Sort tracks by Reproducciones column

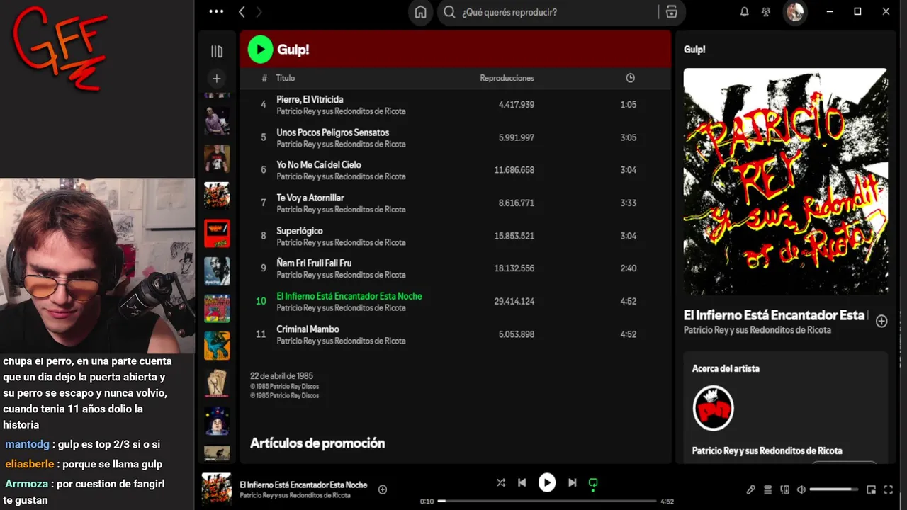click(x=507, y=78)
